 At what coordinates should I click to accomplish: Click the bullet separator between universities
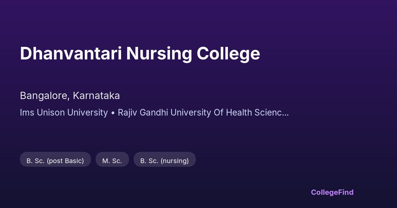113,113
